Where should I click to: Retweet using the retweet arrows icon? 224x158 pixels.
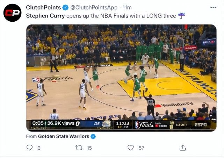(x=79, y=148)
